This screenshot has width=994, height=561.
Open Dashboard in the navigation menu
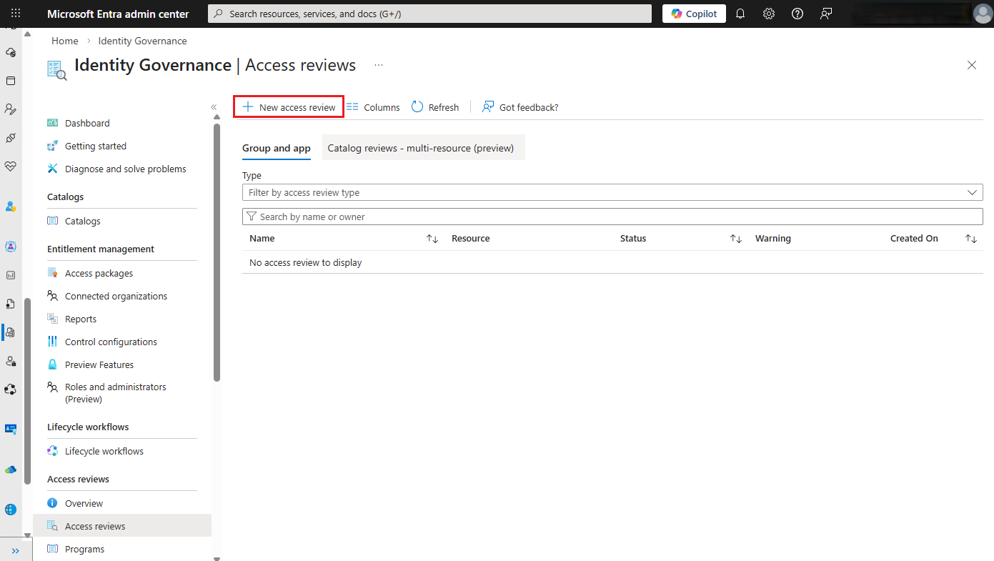pyautogui.click(x=87, y=123)
